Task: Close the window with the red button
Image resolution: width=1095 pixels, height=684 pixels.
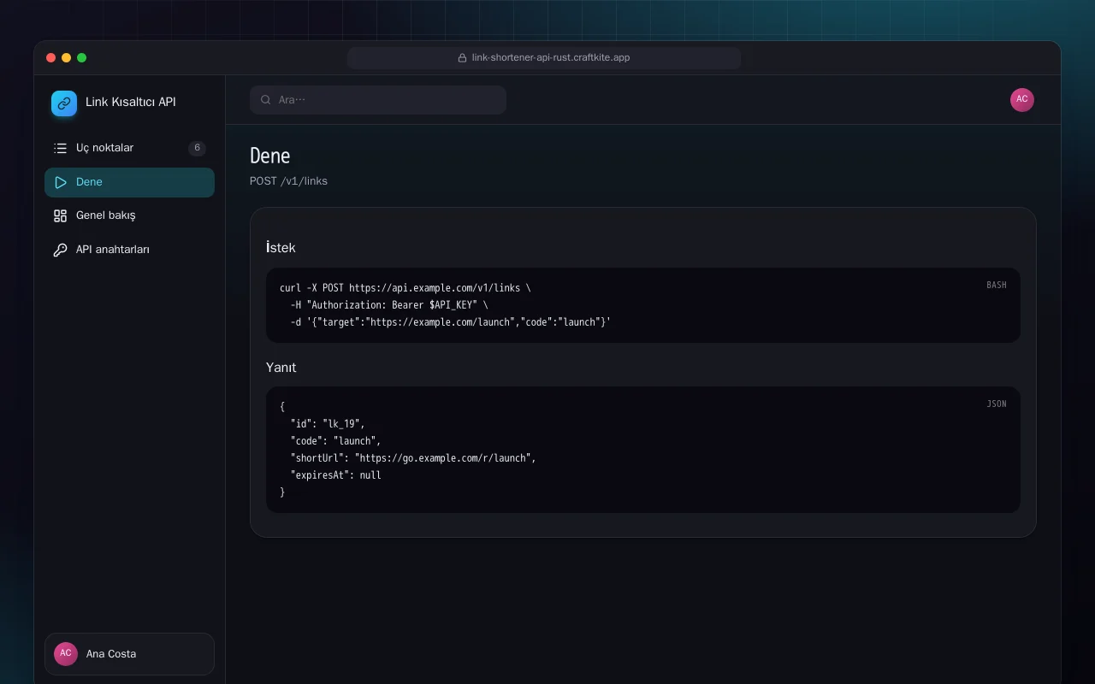Action: click(x=51, y=58)
